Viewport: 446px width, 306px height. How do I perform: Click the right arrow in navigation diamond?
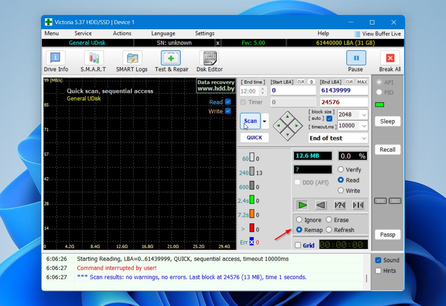pos(297,126)
